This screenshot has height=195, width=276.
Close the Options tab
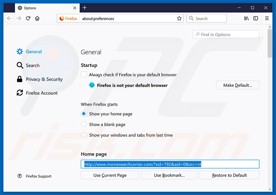(x=75, y=8)
